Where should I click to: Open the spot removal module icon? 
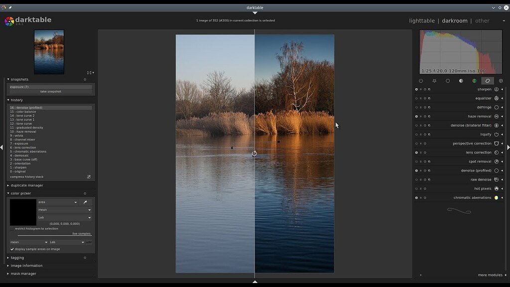[496, 161]
